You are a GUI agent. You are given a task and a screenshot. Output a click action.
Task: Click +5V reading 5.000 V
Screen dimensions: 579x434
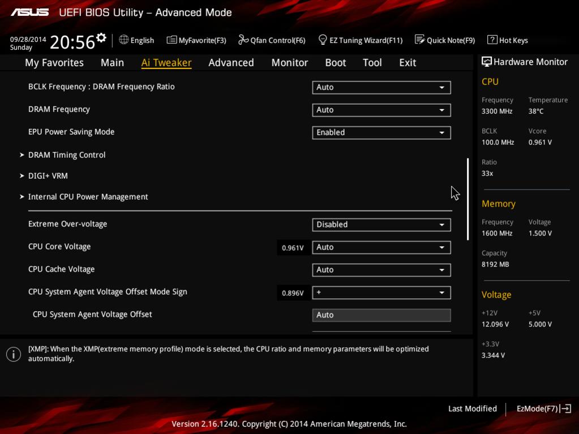point(540,324)
